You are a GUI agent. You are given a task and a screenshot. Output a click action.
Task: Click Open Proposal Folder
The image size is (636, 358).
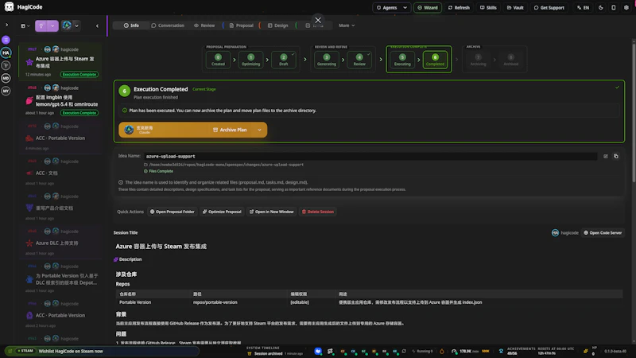pos(173,212)
